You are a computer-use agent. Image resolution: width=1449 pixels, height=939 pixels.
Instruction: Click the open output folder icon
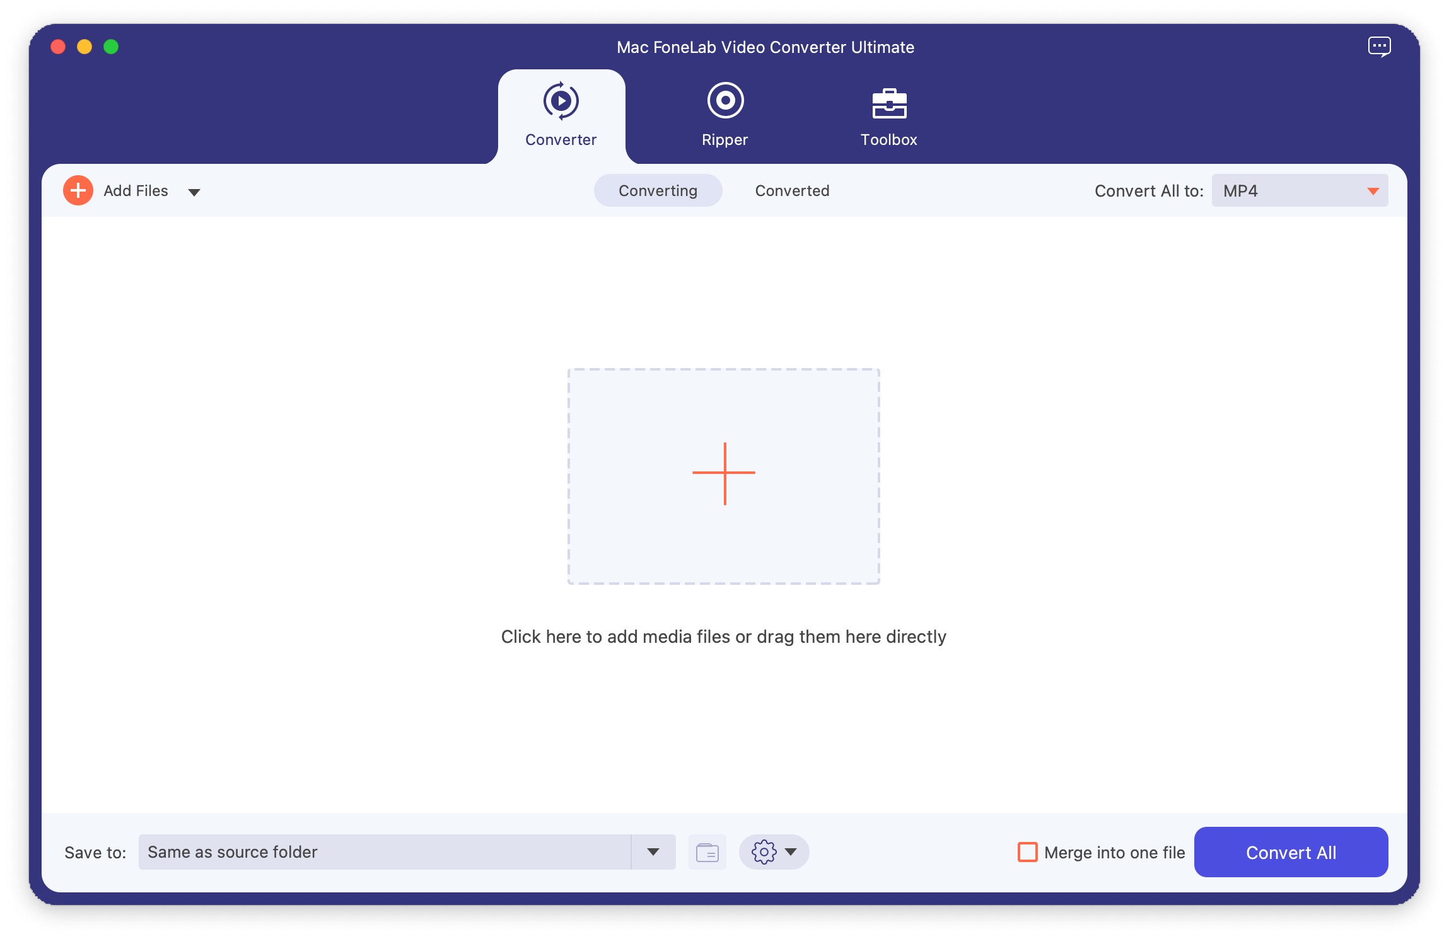[x=707, y=853]
